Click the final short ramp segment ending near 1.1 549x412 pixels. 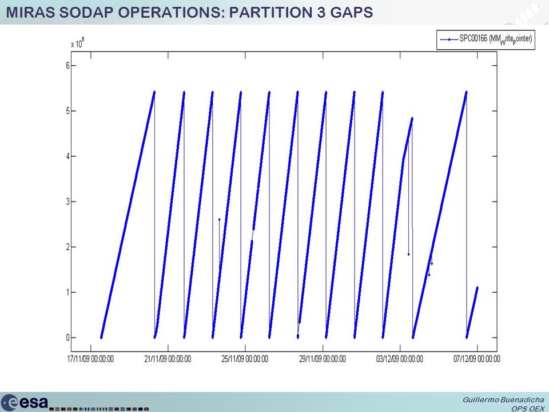[x=472, y=312]
